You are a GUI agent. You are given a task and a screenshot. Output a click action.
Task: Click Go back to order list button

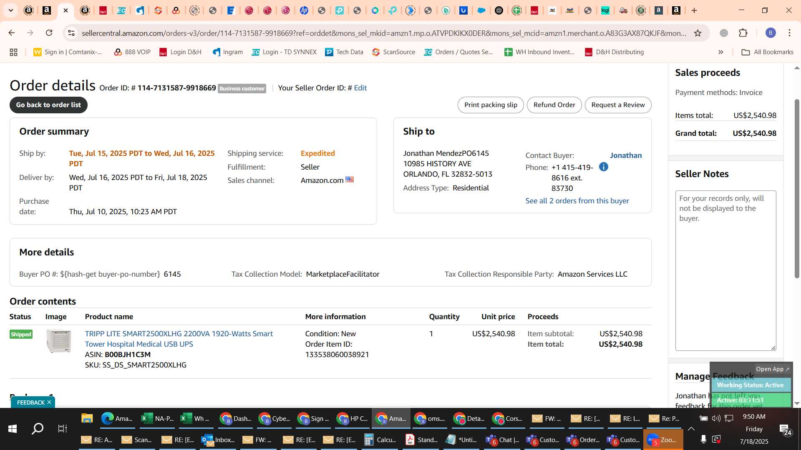(48, 105)
